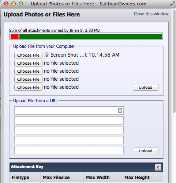Upload the files from the URL section
This screenshot has height=183, width=176.
146,151
